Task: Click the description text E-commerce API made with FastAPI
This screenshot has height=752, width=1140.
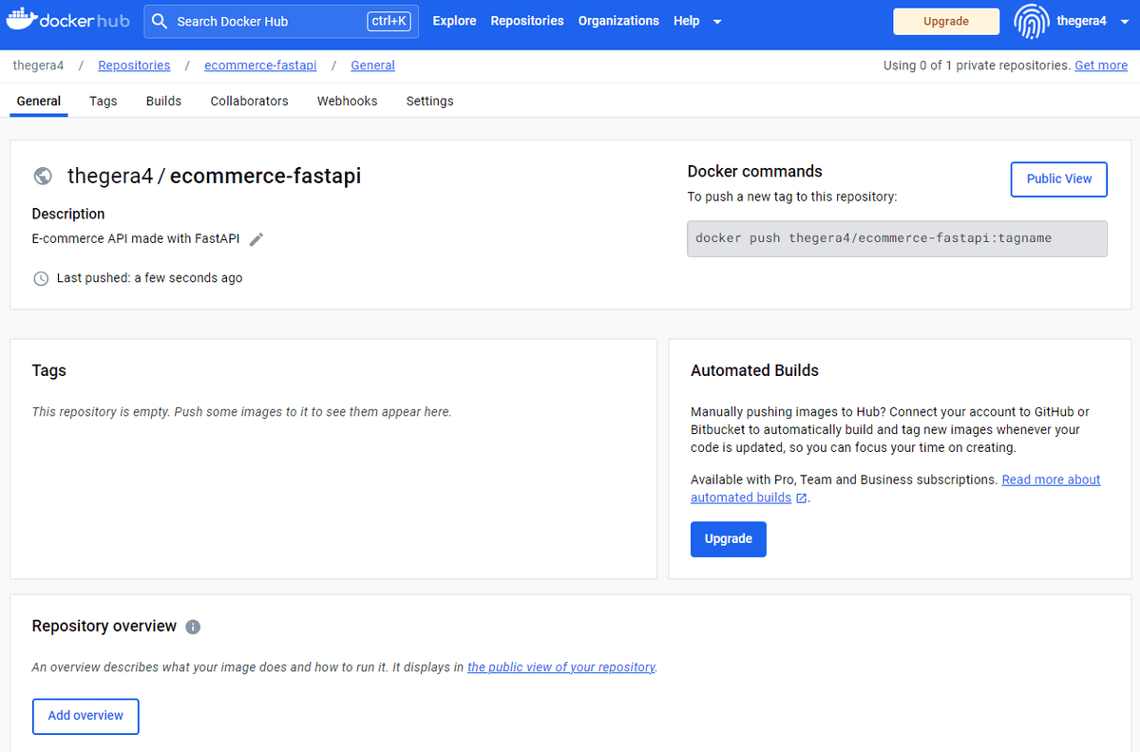Action: point(136,239)
